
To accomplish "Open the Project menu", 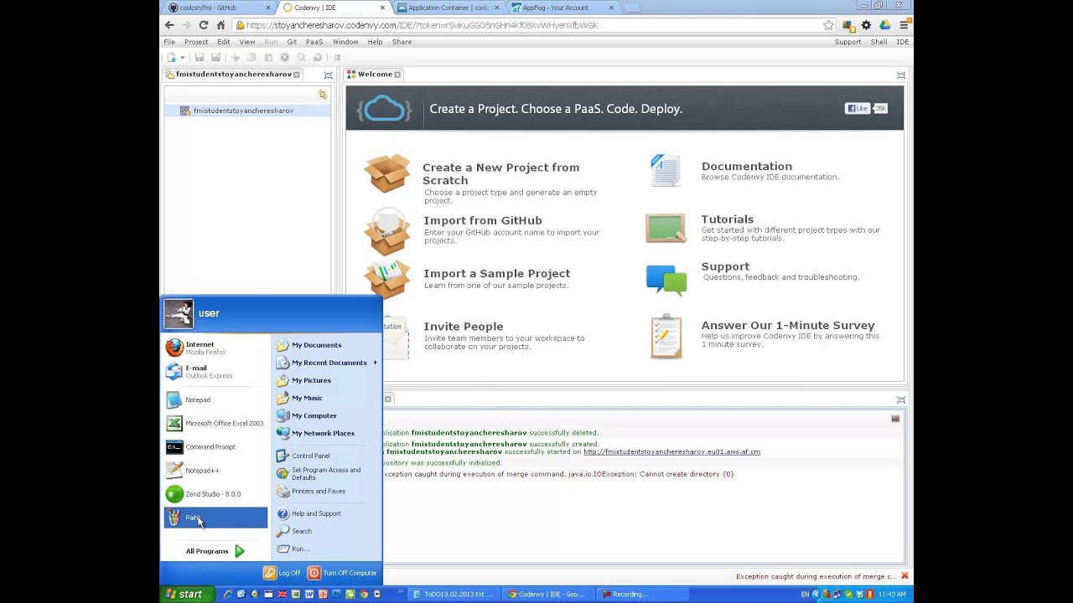I will (x=196, y=42).
